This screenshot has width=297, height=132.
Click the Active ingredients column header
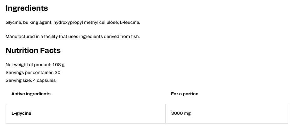coord(31,94)
